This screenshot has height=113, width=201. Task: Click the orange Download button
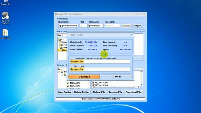point(84,77)
